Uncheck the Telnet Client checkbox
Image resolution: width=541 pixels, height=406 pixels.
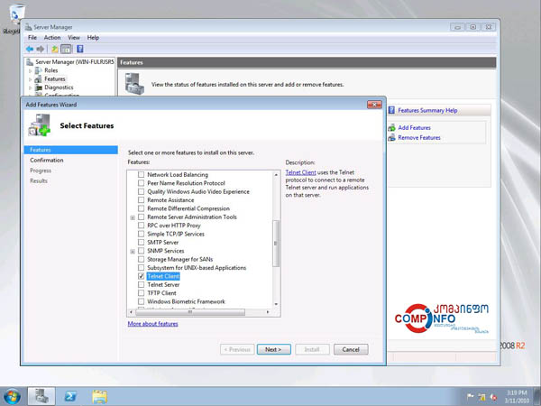coord(142,276)
